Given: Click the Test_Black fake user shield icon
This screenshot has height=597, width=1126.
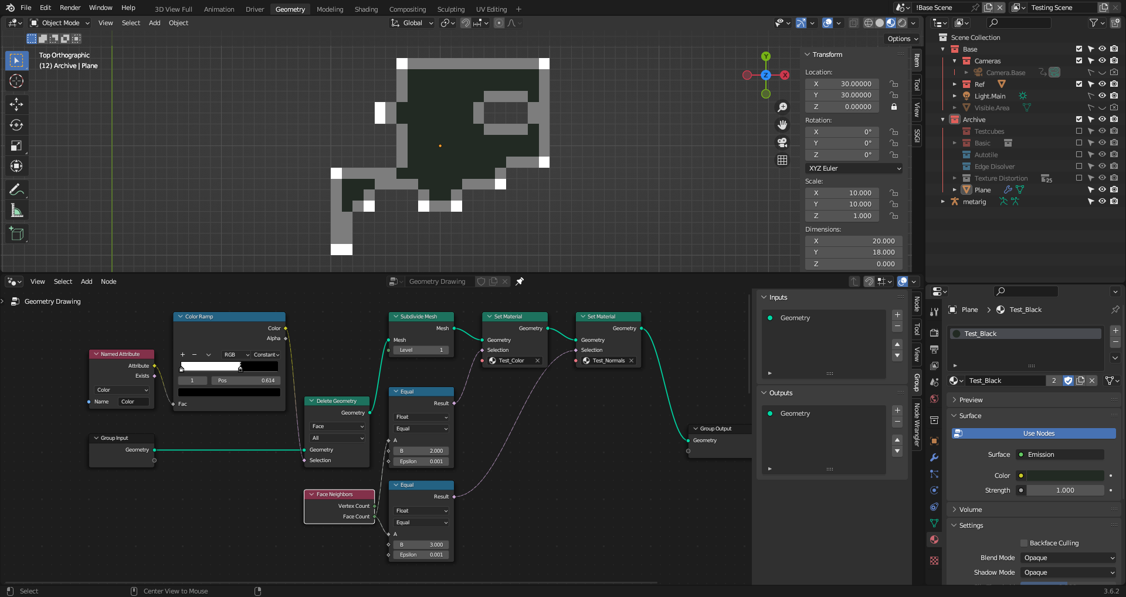Looking at the screenshot, I should coord(1068,381).
